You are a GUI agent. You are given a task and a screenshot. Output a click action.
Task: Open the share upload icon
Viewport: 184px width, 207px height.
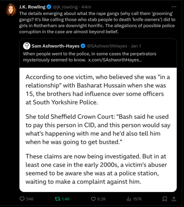(x=174, y=199)
